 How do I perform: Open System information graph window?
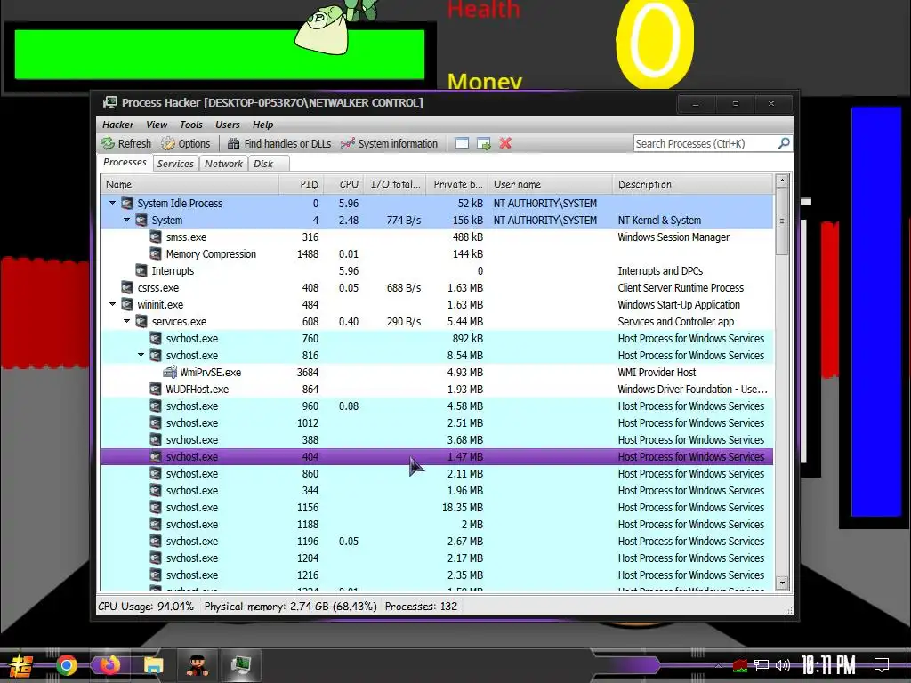389,143
